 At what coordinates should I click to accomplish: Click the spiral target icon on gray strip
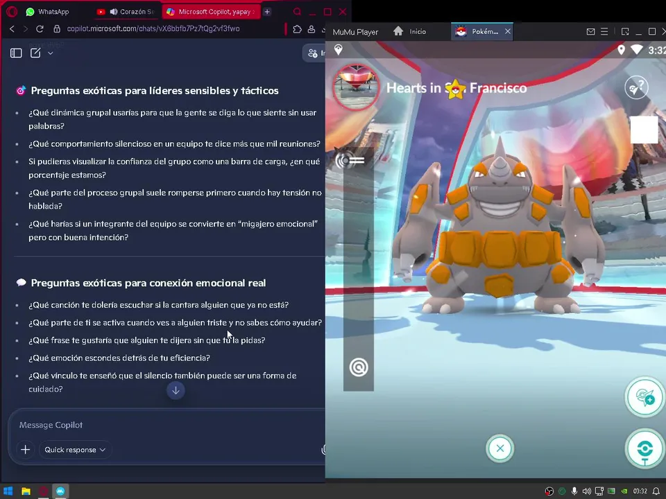pyautogui.click(x=359, y=367)
